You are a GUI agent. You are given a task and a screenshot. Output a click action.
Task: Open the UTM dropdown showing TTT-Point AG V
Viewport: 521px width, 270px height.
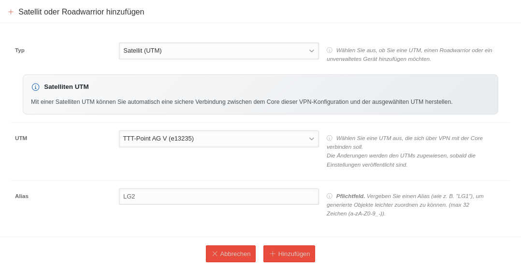(213, 139)
